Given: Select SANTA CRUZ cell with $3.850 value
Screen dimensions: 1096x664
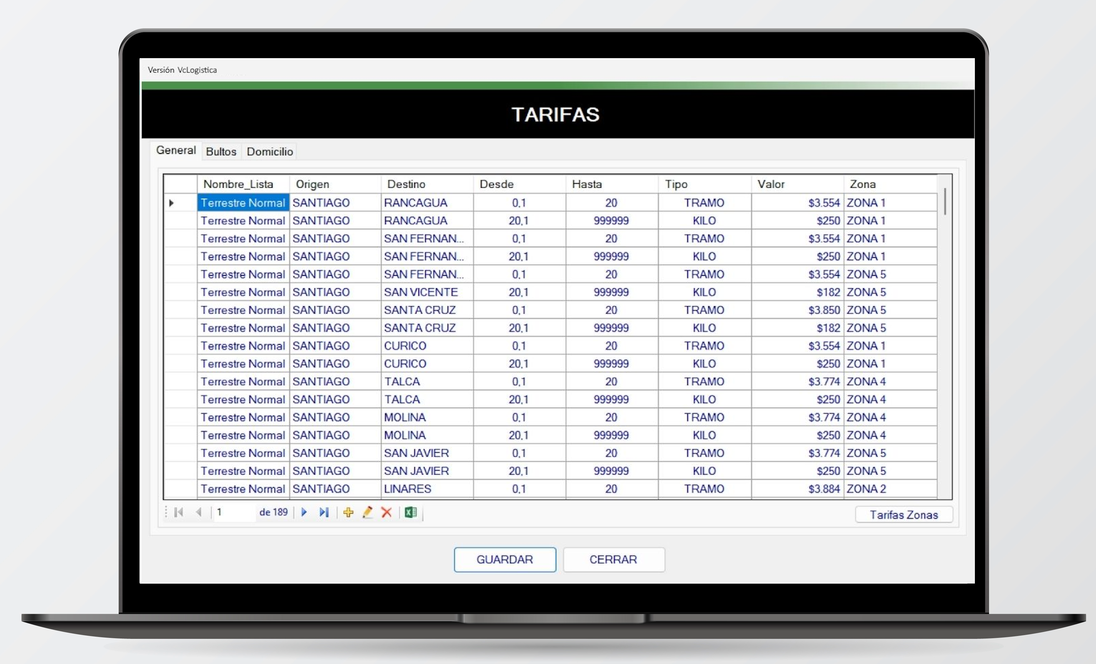Looking at the screenshot, I should pyautogui.click(x=428, y=310).
